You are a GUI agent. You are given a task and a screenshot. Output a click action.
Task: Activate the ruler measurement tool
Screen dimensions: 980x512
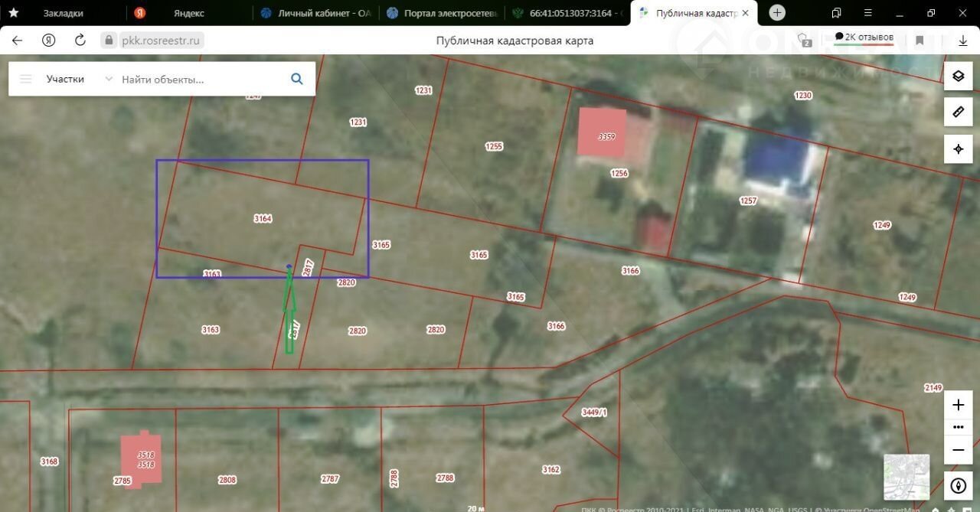958,113
